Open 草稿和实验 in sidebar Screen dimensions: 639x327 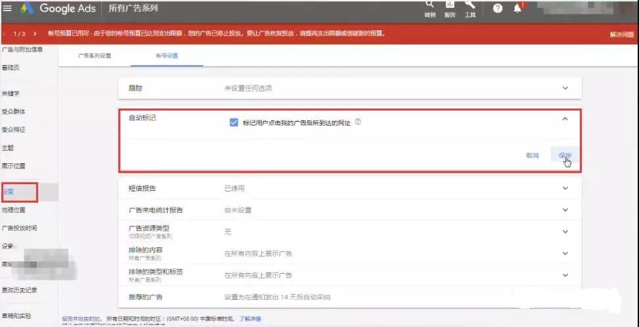pos(16,316)
